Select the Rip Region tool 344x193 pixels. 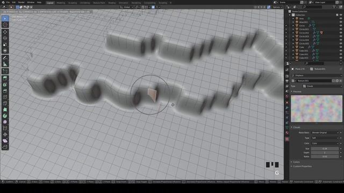[x=5, y=147]
